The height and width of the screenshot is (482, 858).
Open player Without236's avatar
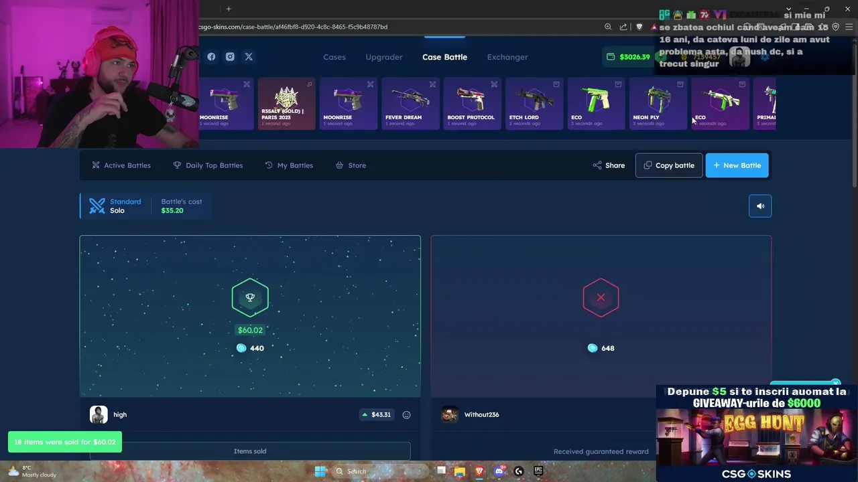pos(450,414)
